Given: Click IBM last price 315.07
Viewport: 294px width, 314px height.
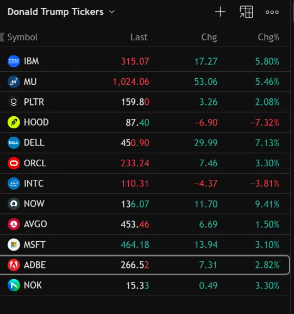Looking at the screenshot, I should click(x=135, y=61).
